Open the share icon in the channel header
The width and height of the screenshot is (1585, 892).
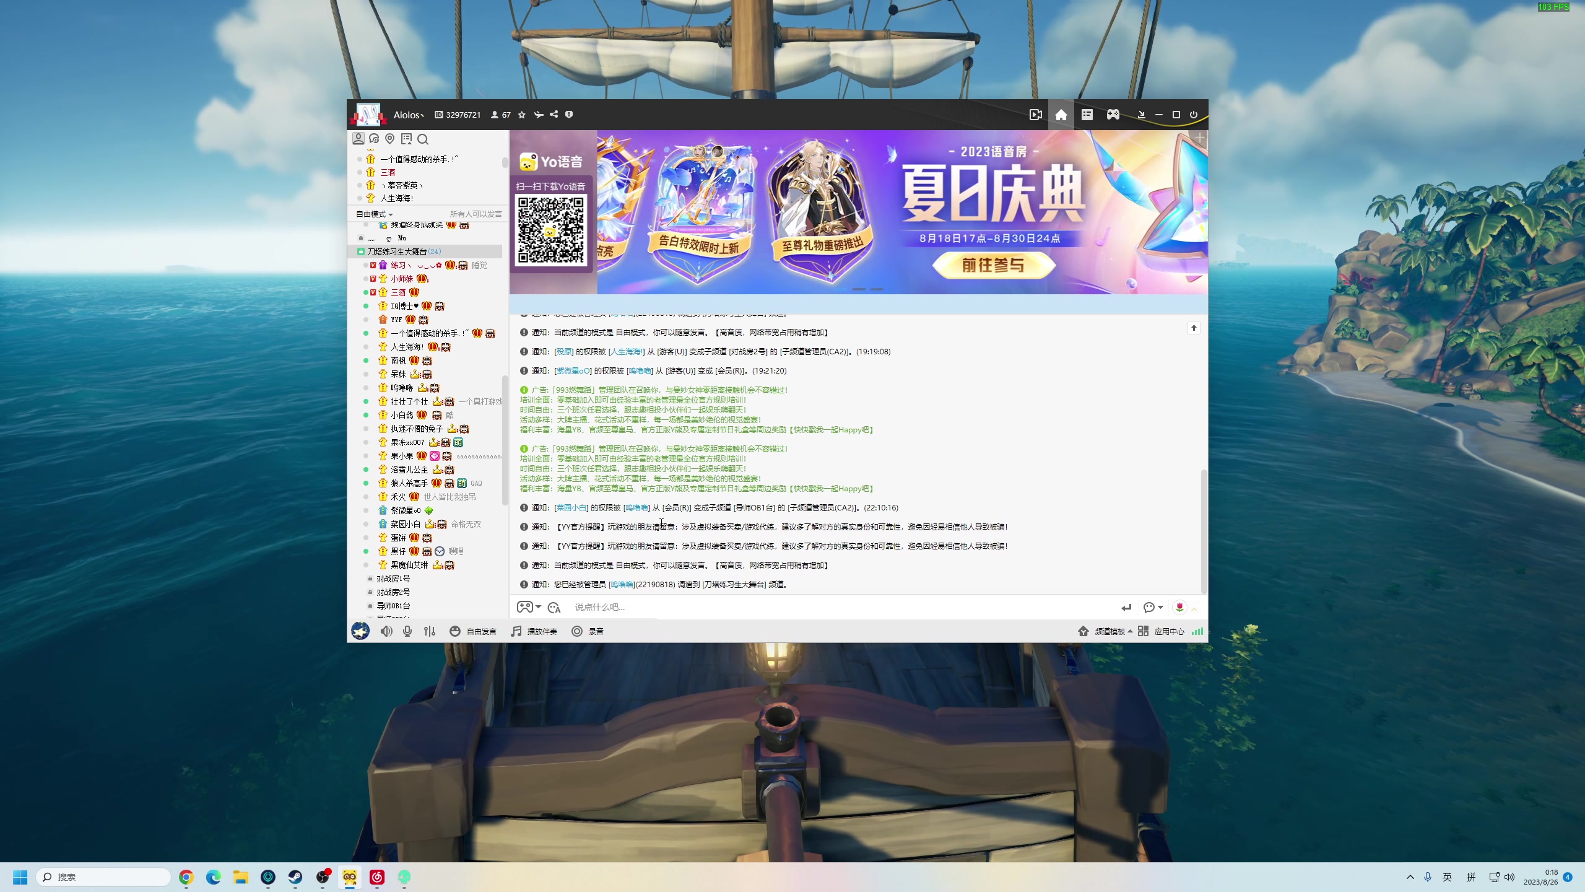[x=554, y=115]
